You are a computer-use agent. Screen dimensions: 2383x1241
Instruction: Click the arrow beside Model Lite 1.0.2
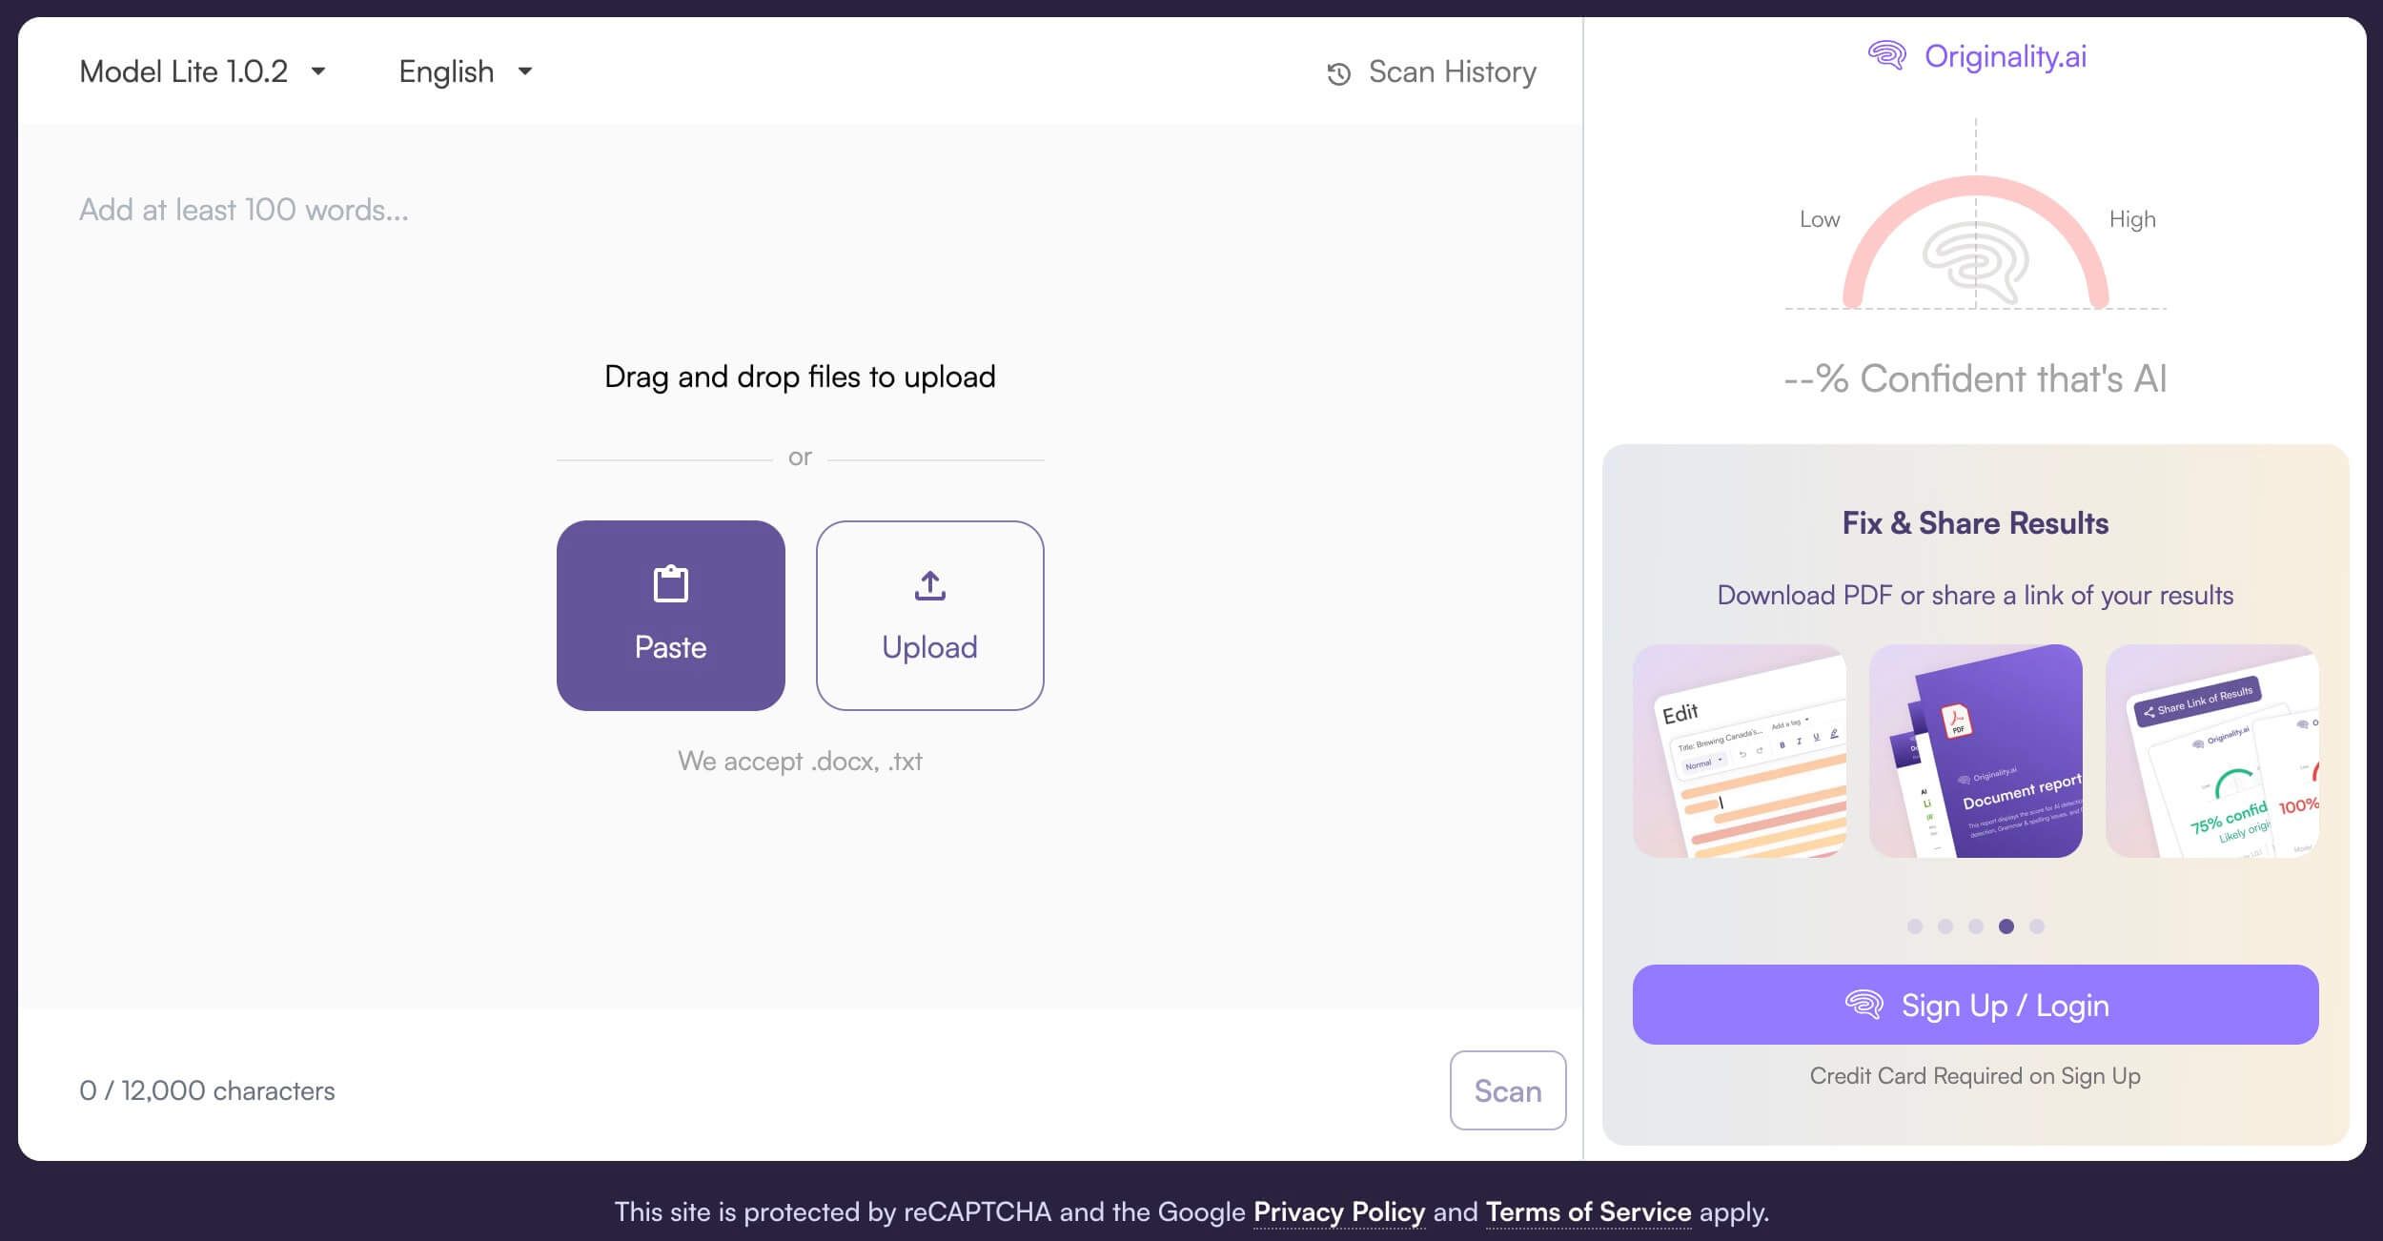(x=318, y=71)
